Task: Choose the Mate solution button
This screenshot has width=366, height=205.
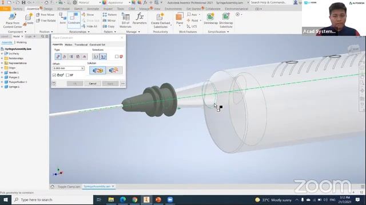Action: coord(98,70)
